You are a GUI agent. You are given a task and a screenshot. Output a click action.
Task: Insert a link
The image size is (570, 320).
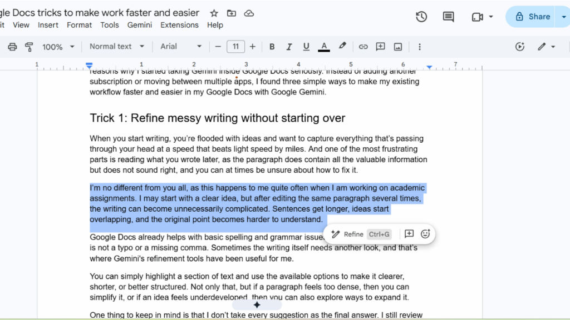tap(363, 47)
